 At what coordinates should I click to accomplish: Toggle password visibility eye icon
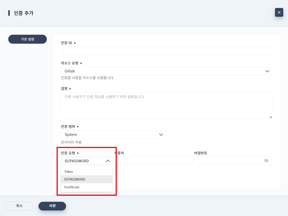pos(266,161)
